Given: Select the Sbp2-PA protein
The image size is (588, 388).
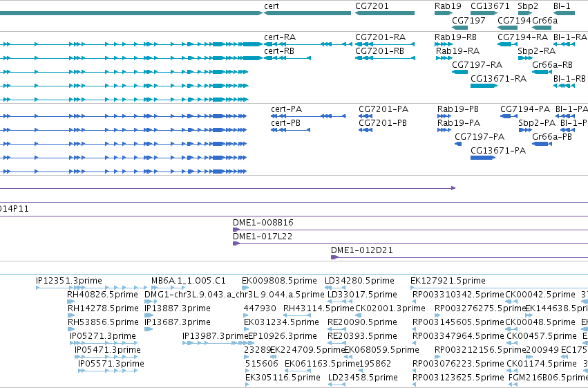Looking at the screenshot, I should [x=525, y=130].
